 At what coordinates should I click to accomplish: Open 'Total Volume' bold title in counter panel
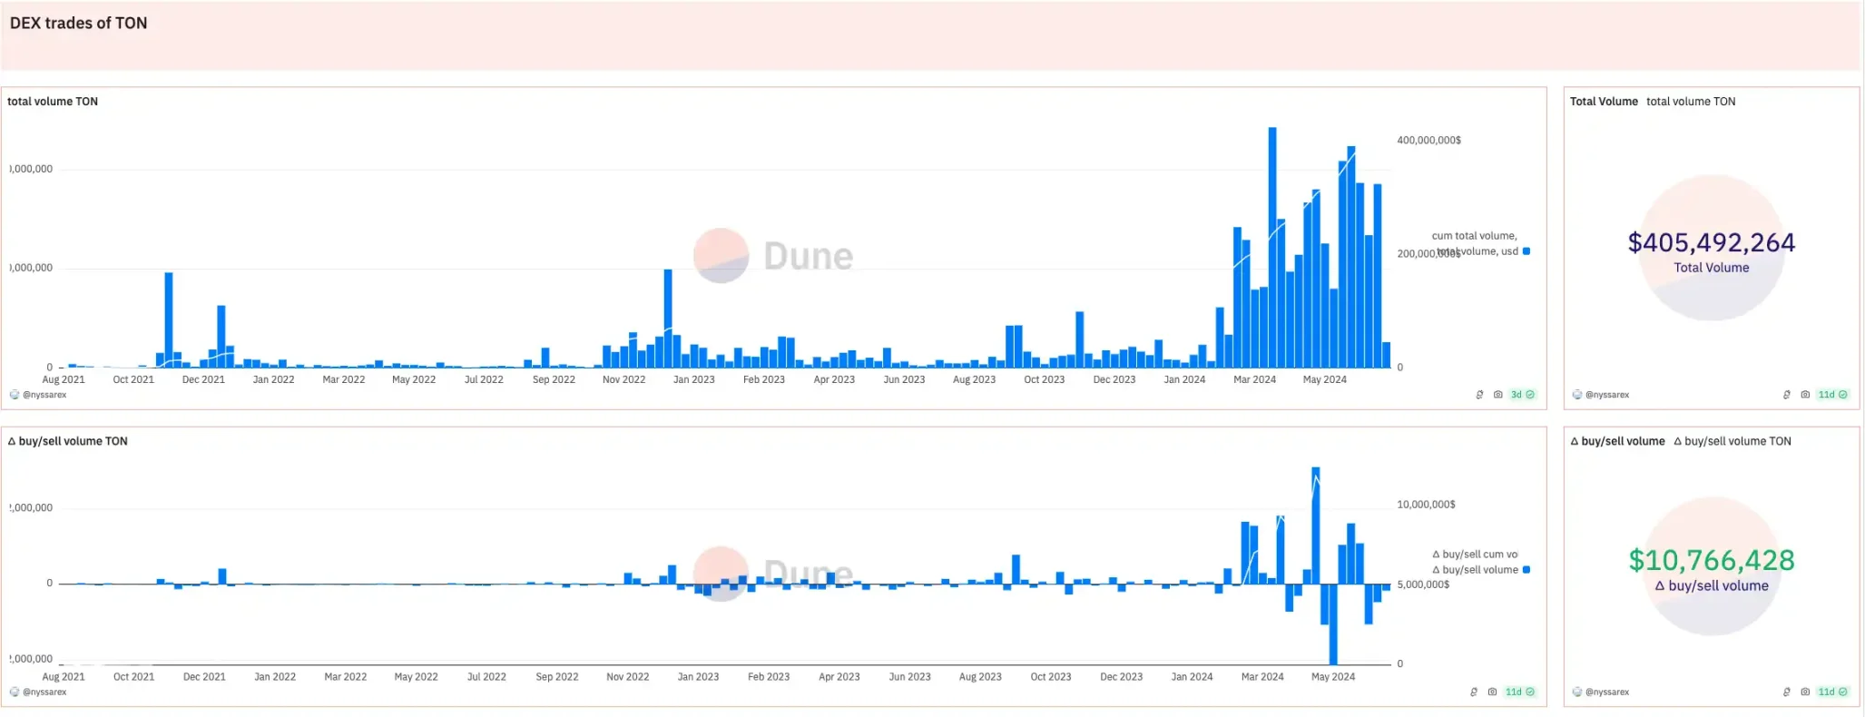pos(1604,102)
